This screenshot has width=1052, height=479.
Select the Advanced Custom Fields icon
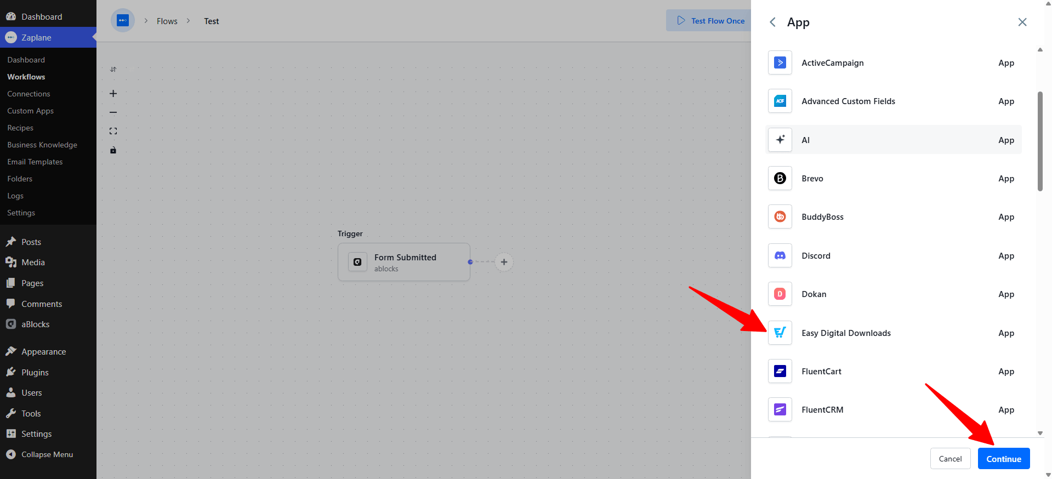point(780,101)
